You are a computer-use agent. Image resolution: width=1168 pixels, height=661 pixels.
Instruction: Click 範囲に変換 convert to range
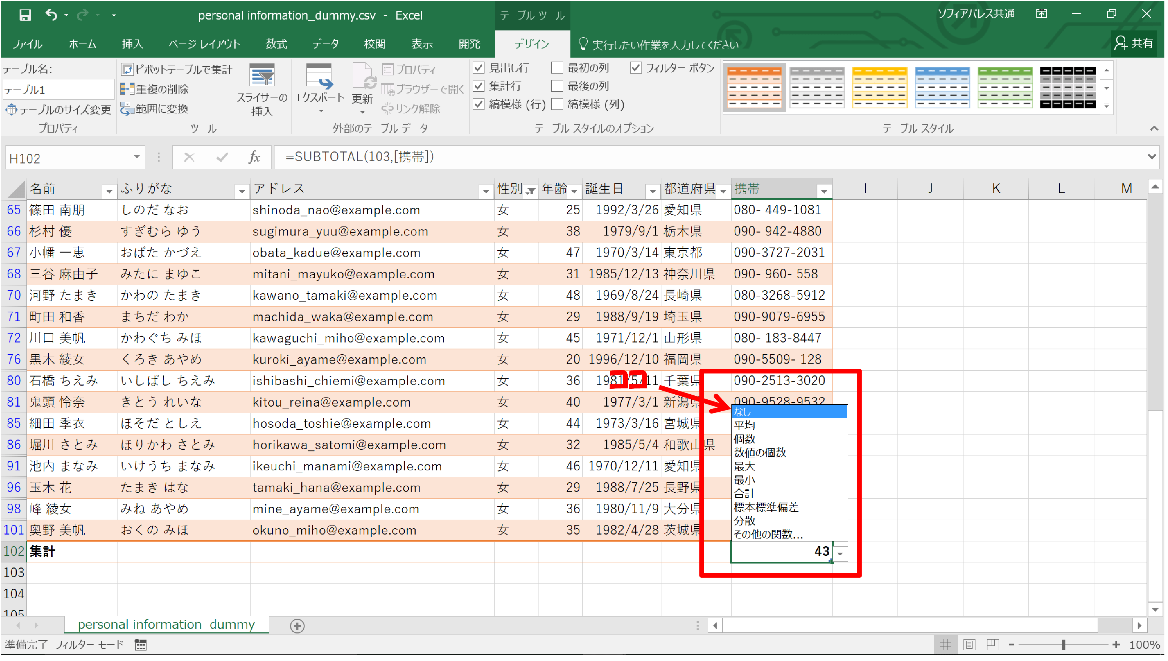click(154, 109)
